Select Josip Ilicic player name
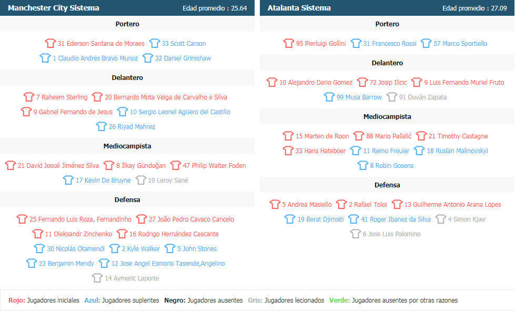Image resolution: width=515 pixels, height=311 pixels. pos(388,83)
